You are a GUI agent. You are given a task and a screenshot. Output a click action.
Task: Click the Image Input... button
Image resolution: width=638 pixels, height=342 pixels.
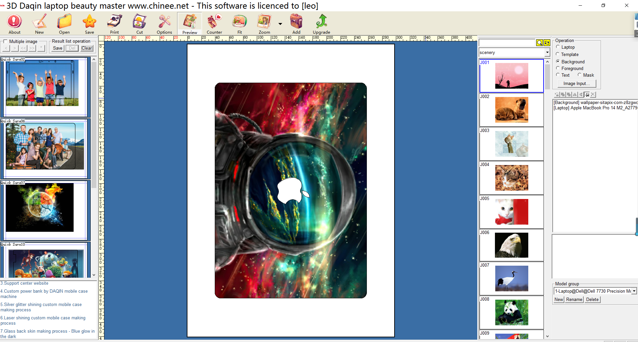(x=577, y=84)
